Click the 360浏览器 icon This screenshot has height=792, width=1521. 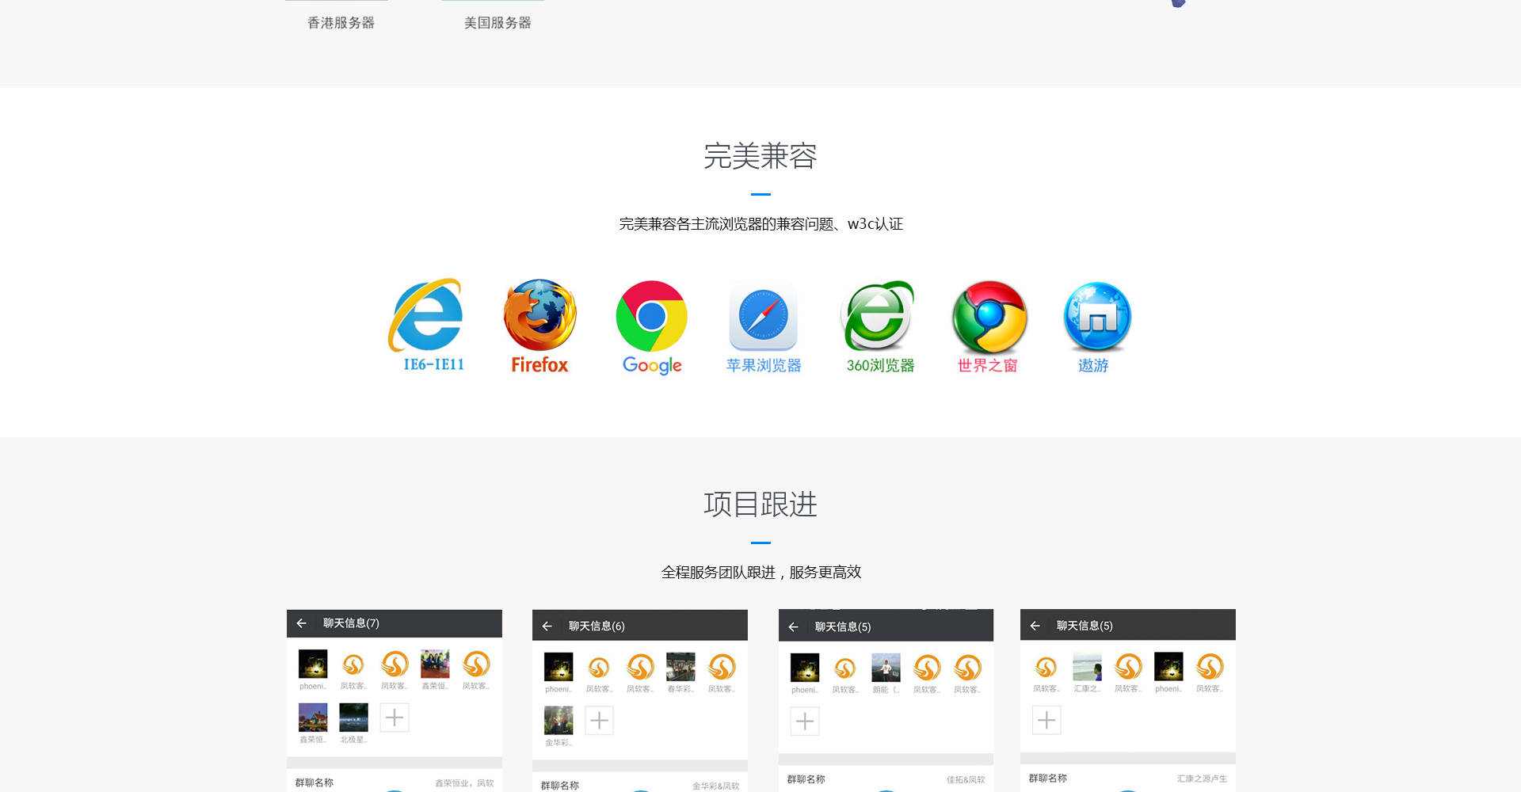coord(878,316)
